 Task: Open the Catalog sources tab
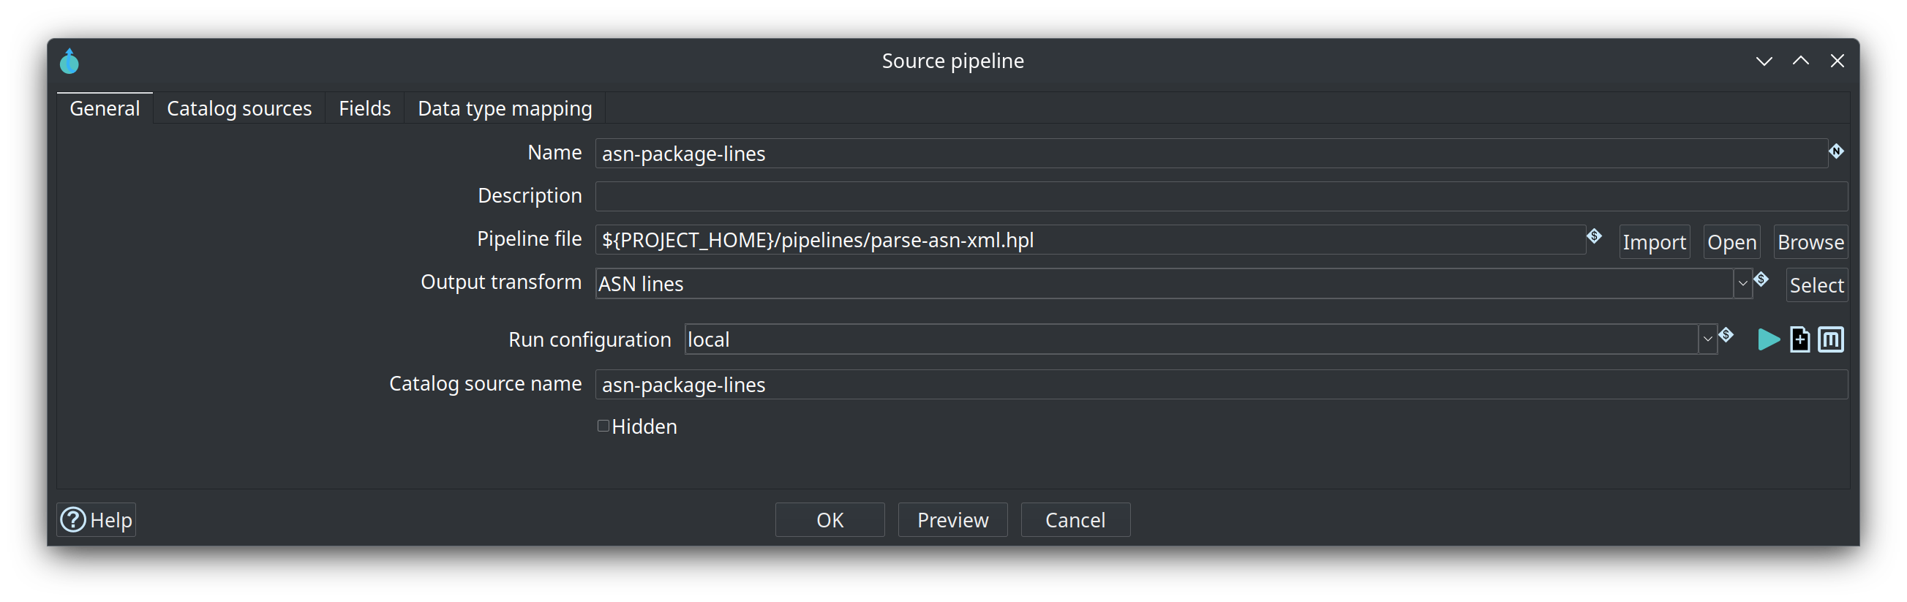(x=239, y=108)
